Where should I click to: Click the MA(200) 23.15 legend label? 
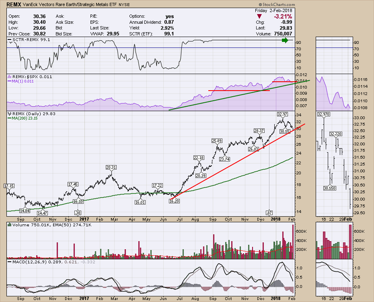pyautogui.click(x=25, y=118)
